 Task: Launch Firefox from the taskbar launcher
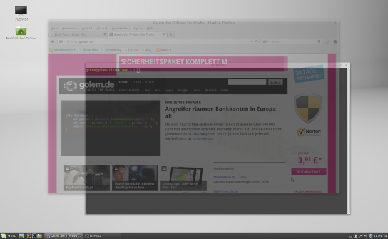[29, 236]
